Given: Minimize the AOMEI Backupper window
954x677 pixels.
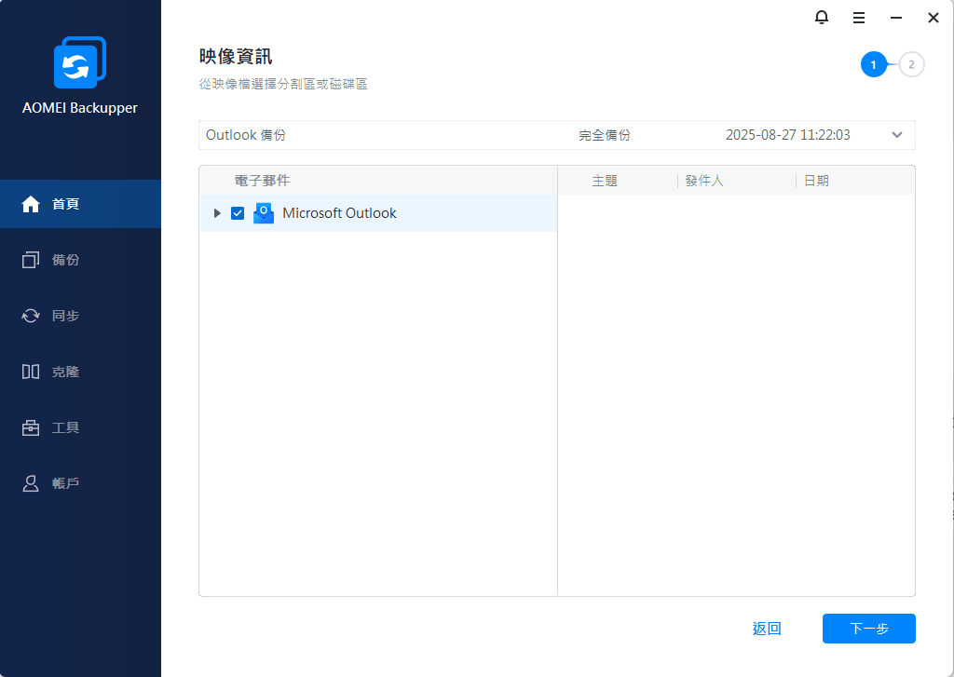Looking at the screenshot, I should 895,18.
